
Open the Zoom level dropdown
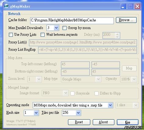click(39, 79)
